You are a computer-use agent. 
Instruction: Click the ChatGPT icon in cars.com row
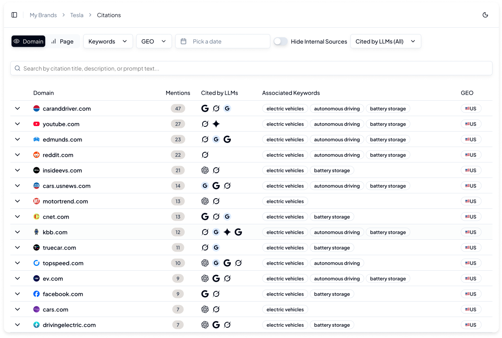[x=205, y=309]
